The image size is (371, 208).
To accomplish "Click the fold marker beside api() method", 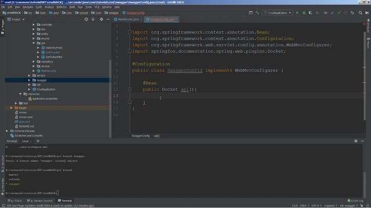I will coord(130,90).
